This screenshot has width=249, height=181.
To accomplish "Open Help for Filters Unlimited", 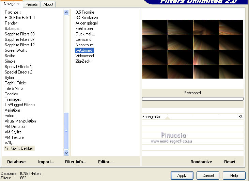I will 234,176.
